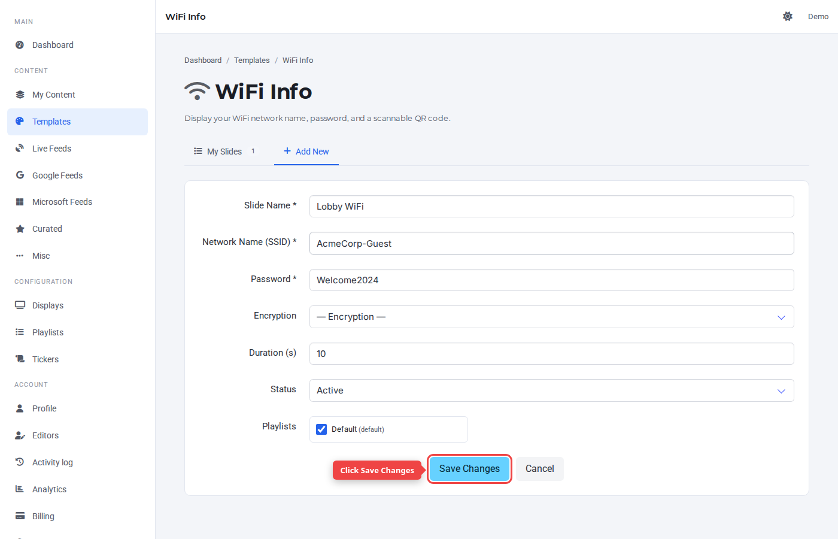The image size is (838, 539).
Task: Open the Dashboard sidebar menu item
Action: (x=77, y=45)
